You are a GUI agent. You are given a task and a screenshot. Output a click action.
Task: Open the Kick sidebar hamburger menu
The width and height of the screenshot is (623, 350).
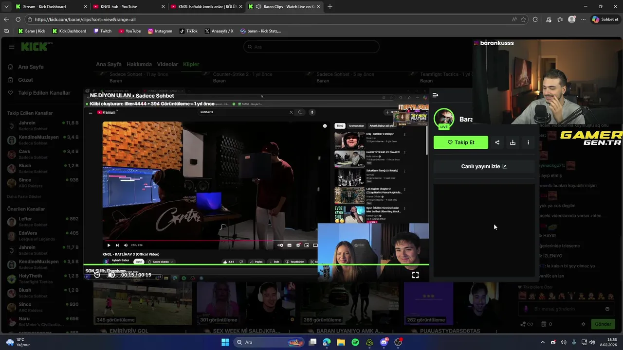[x=12, y=47]
